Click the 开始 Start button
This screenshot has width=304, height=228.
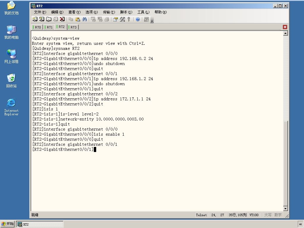(x=7, y=224)
